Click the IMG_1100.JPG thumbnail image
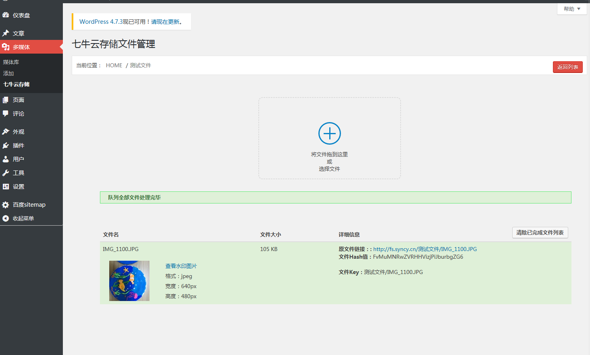590x355 pixels. pos(129,281)
